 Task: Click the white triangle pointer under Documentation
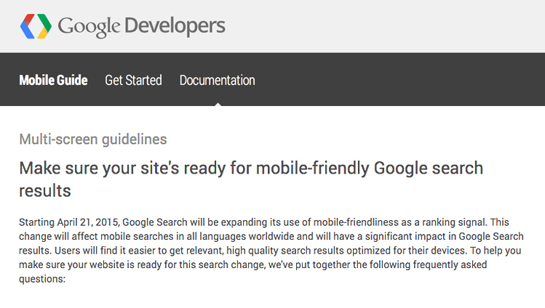click(x=217, y=103)
